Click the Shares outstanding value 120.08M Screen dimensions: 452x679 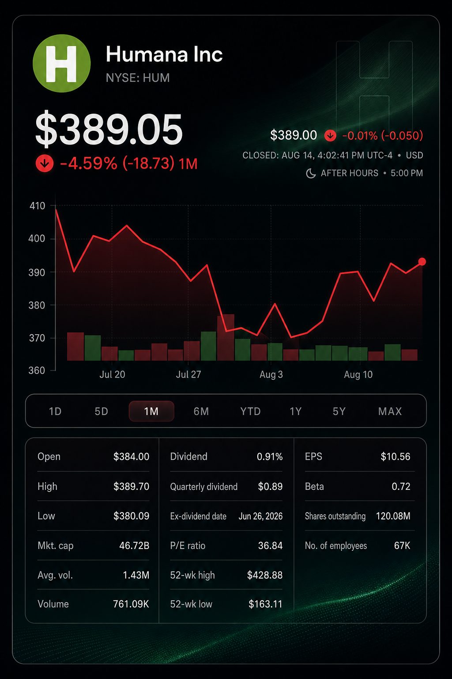coord(393,516)
